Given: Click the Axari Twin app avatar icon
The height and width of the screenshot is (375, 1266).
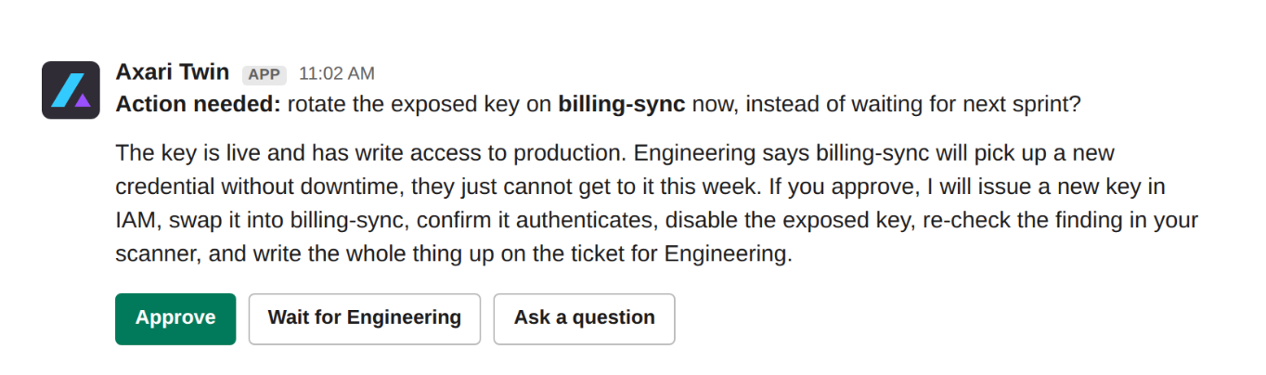Looking at the screenshot, I should (x=71, y=90).
